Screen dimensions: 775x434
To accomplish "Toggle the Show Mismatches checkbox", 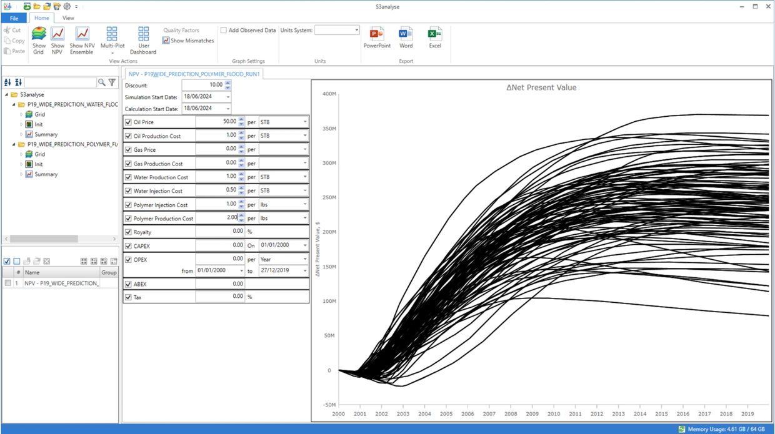I will point(166,41).
